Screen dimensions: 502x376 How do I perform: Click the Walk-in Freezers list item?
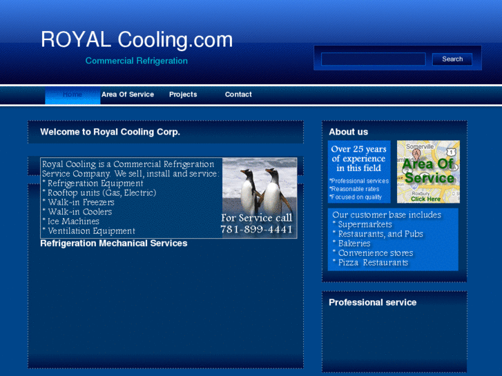78,202
